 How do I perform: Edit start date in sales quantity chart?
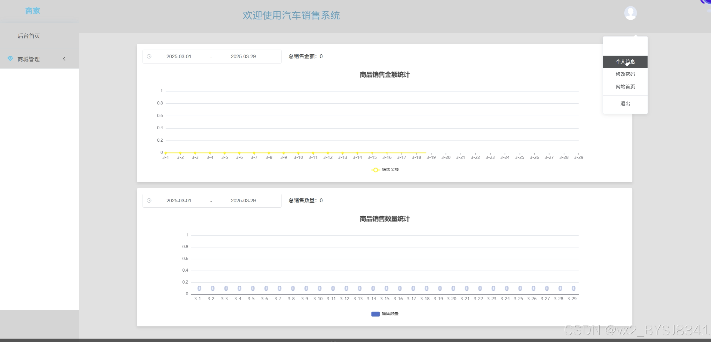(179, 201)
